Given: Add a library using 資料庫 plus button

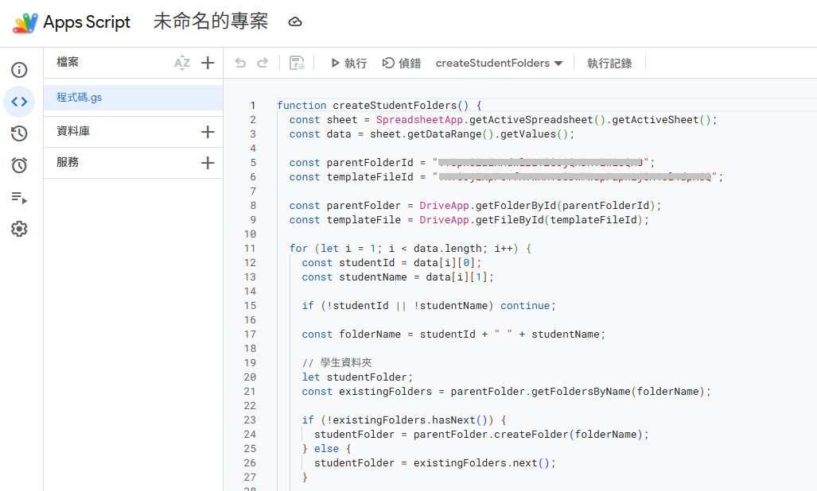Looking at the screenshot, I should [208, 132].
